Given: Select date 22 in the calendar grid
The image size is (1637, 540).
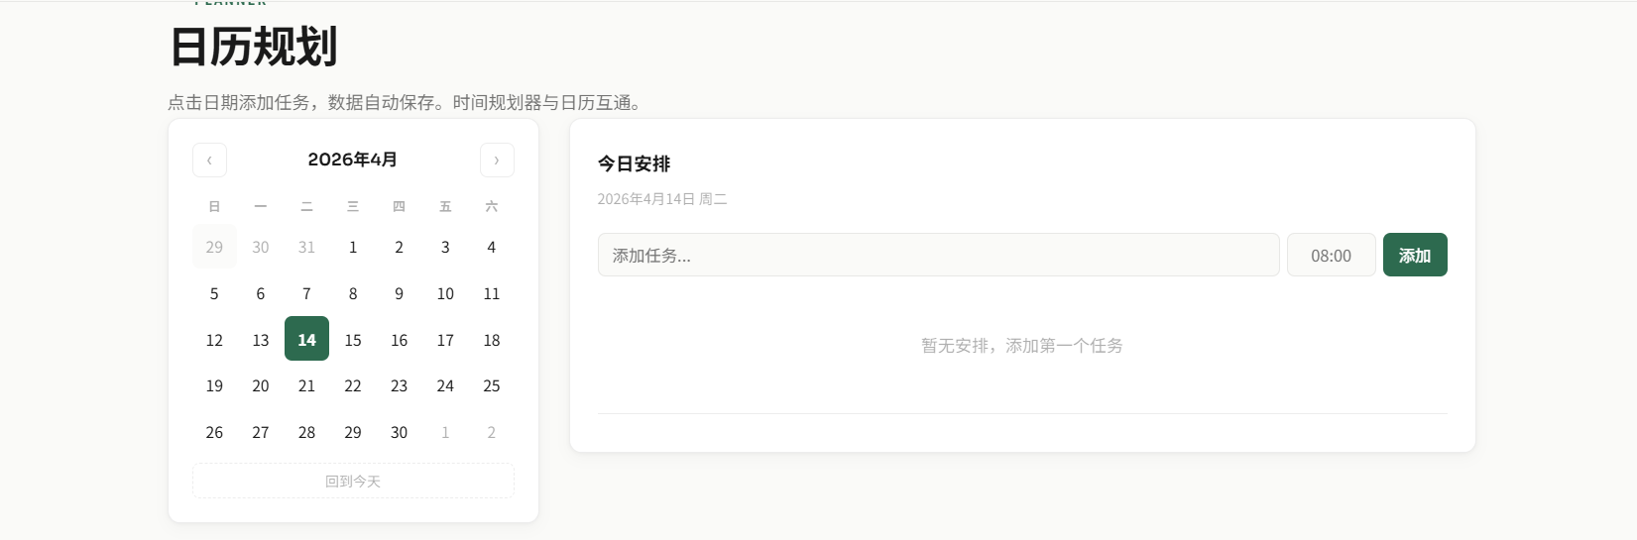Looking at the screenshot, I should tap(353, 385).
